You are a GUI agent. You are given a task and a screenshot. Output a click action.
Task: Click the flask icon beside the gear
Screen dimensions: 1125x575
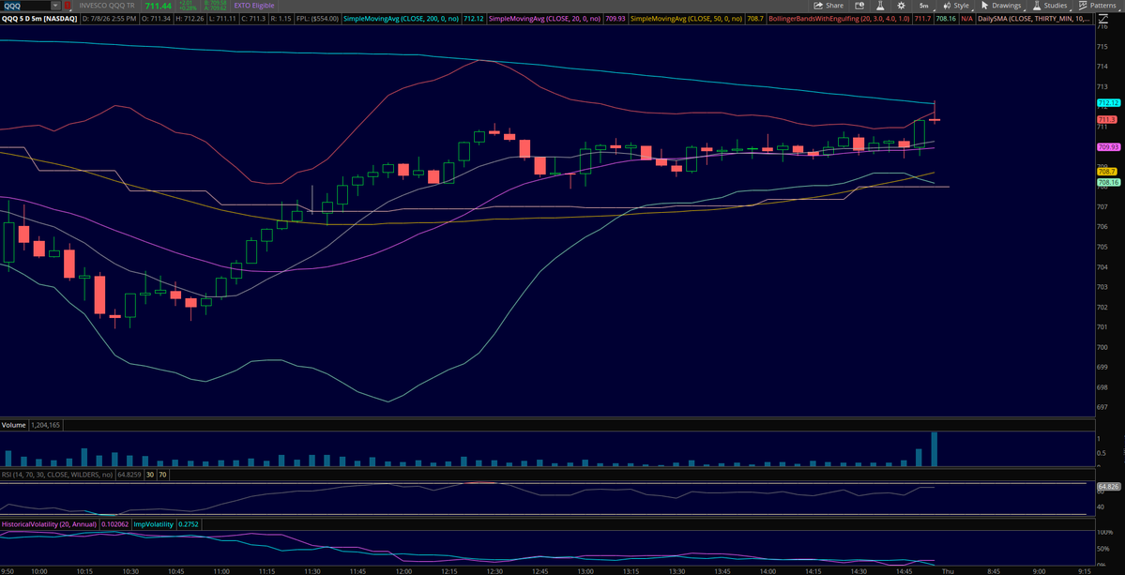point(879,5)
